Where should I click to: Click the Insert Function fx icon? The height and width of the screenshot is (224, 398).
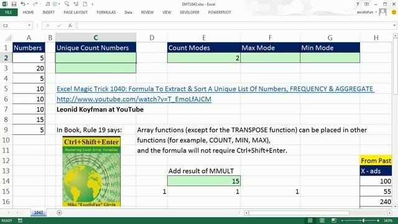tap(70, 26)
